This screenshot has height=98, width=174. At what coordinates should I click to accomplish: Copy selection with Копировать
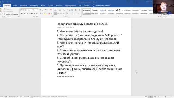tap(8, 11)
